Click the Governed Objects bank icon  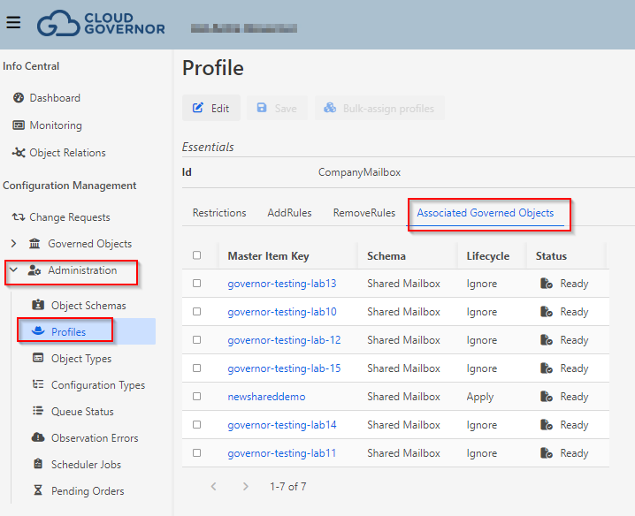point(34,244)
